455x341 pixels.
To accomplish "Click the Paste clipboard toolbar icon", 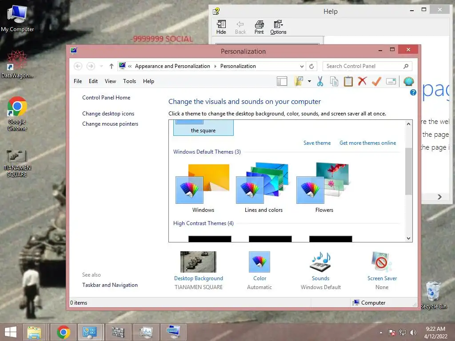I will coord(348,82).
